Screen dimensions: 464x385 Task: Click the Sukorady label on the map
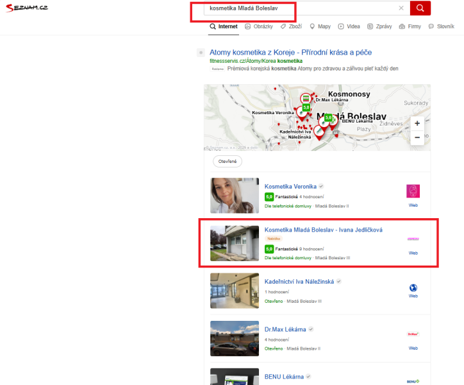[x=416, y=103]
